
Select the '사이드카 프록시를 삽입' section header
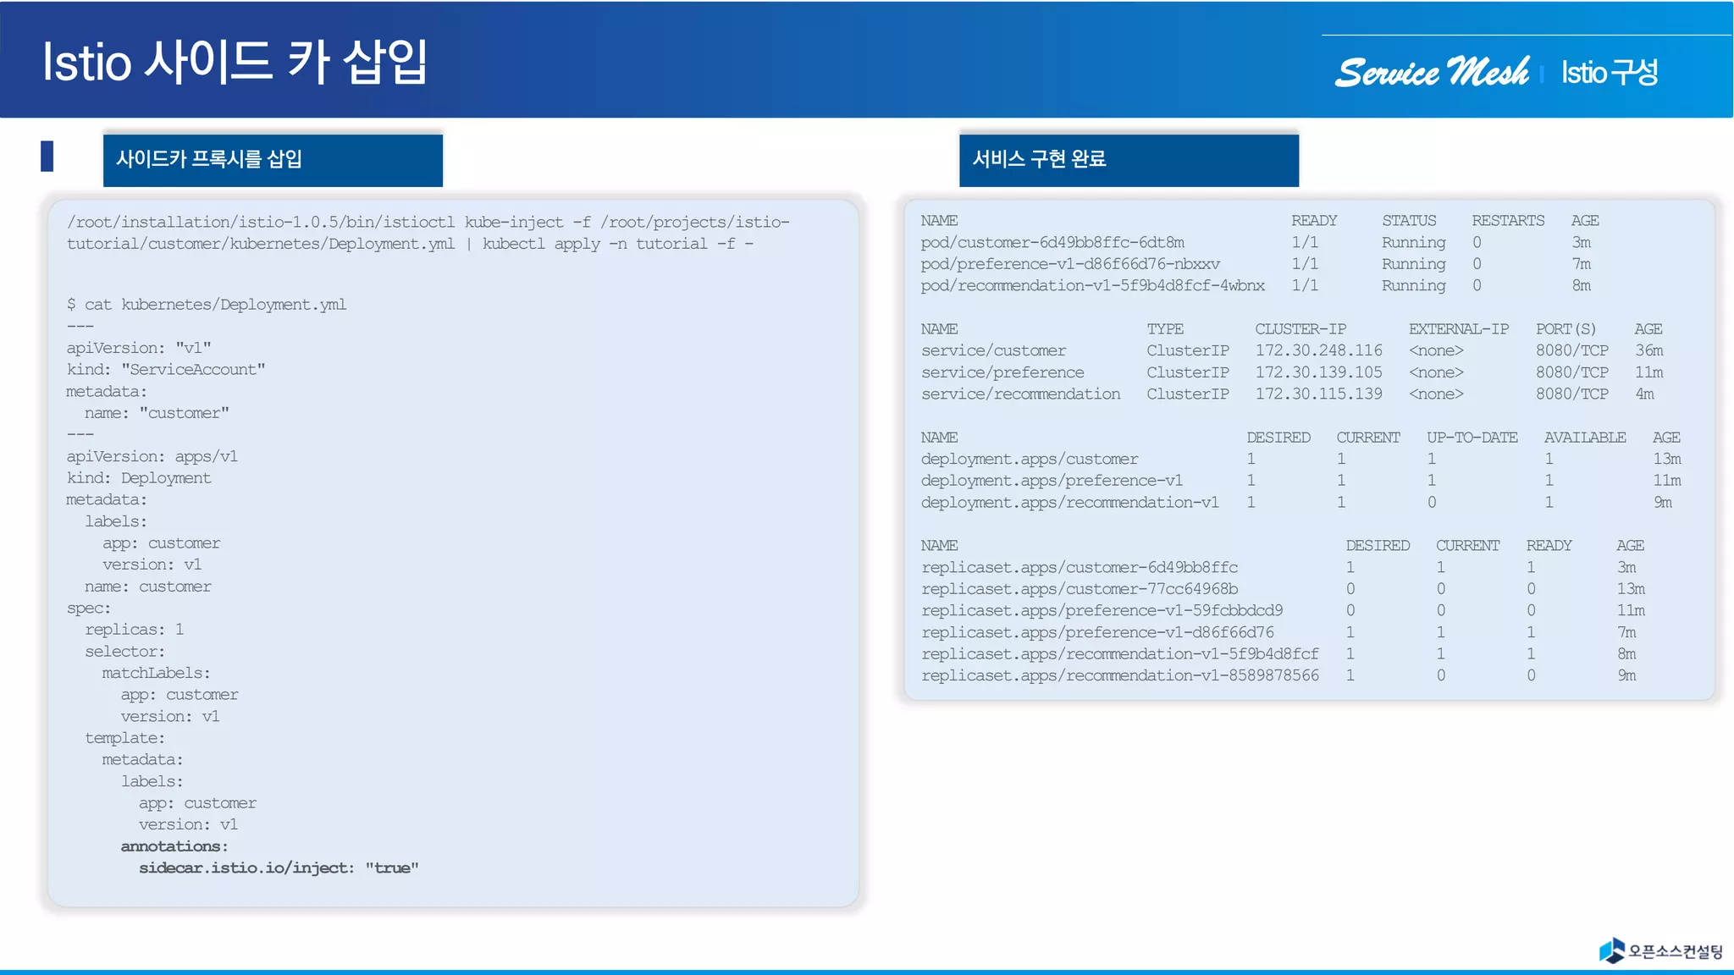273,159
